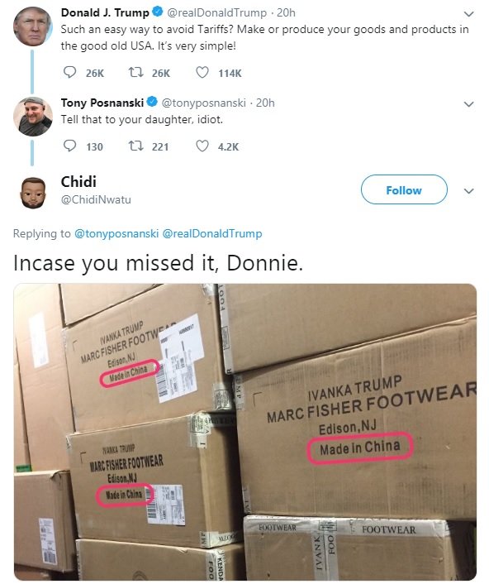489x584 pixels.
Task: Open Donald J. Trump display name
Action: point(105,12)
